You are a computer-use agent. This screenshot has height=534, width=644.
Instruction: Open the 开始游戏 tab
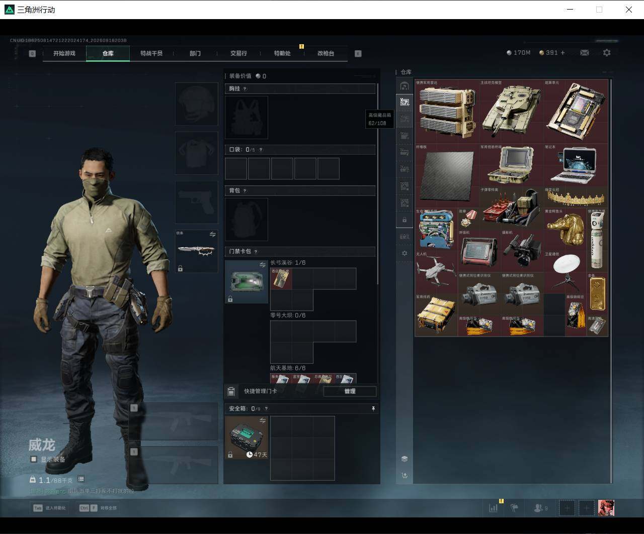[x=64, y=53]
